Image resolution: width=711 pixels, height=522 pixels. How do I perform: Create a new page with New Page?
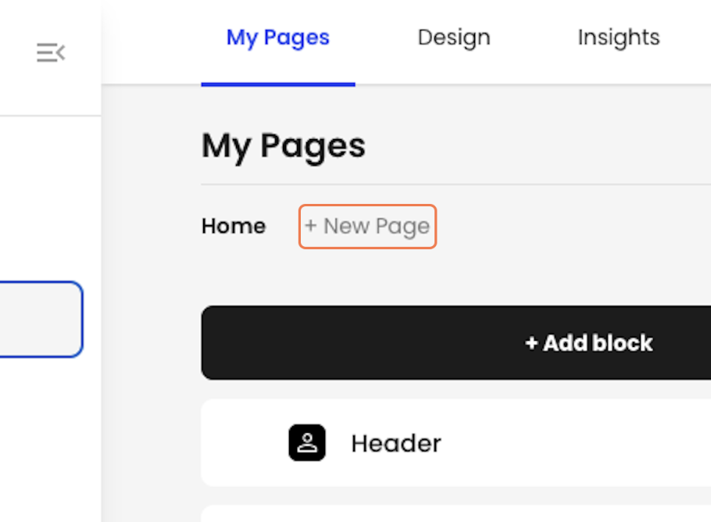click(x=368, y=227)
